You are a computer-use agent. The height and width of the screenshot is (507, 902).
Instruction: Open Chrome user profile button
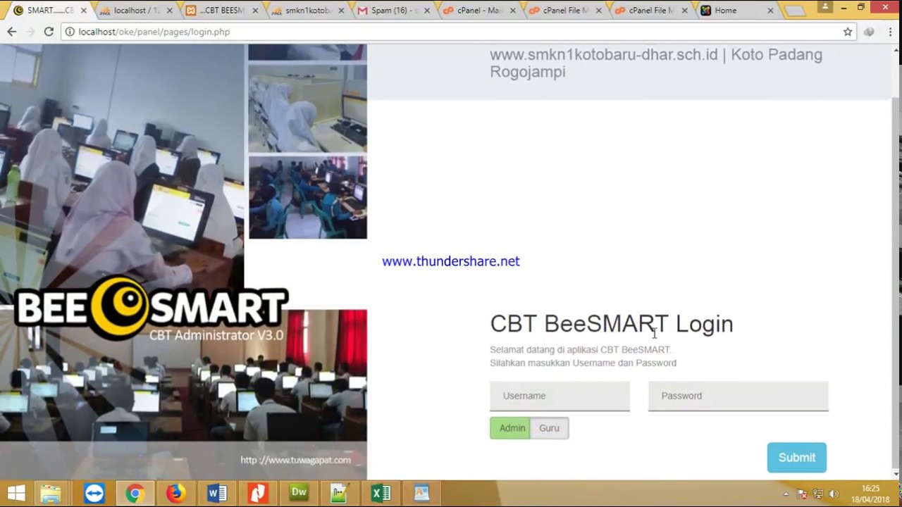[824, 7]
